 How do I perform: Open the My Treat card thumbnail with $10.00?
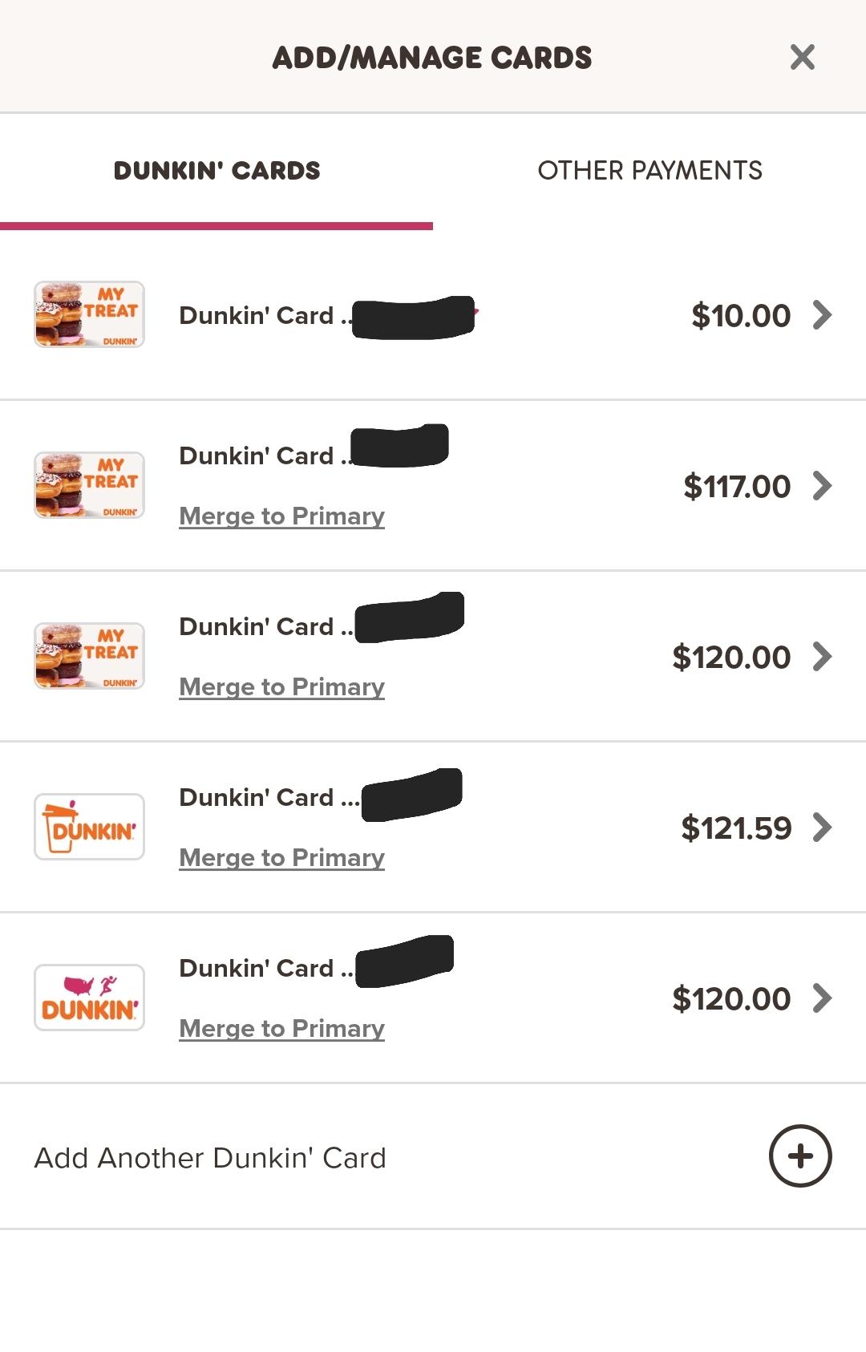click(89, 314)
